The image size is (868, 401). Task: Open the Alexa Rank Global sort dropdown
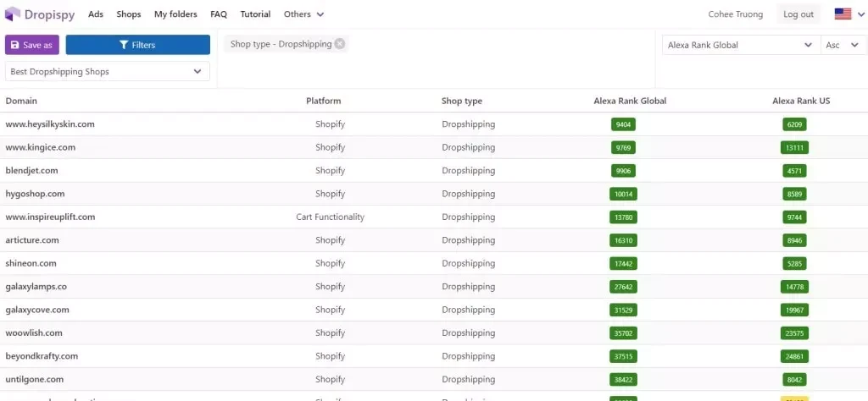pos(741,45)
